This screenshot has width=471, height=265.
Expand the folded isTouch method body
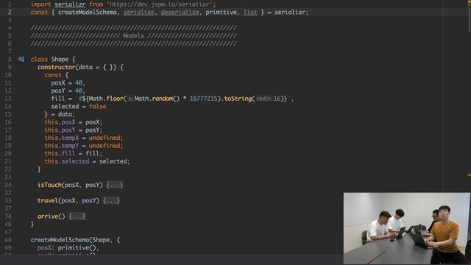pos(115,185)
